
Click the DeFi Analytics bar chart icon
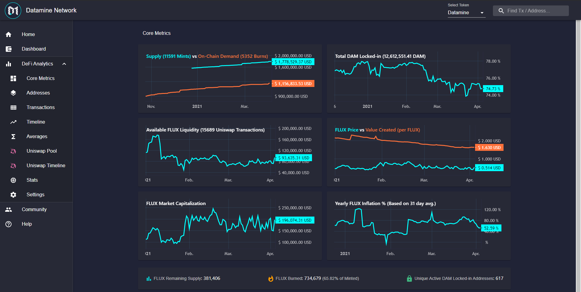[8, 64]
